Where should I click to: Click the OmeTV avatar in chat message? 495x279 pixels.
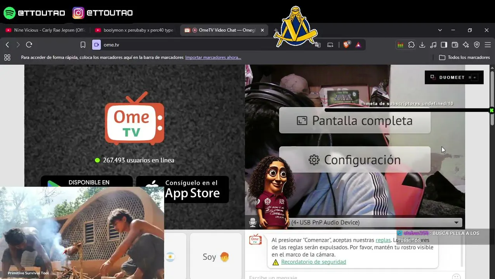255,239
